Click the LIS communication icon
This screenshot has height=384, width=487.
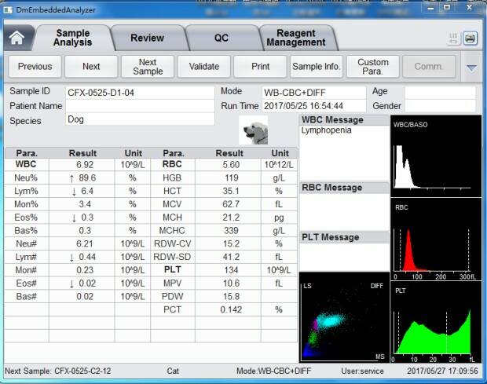[453, 37]
